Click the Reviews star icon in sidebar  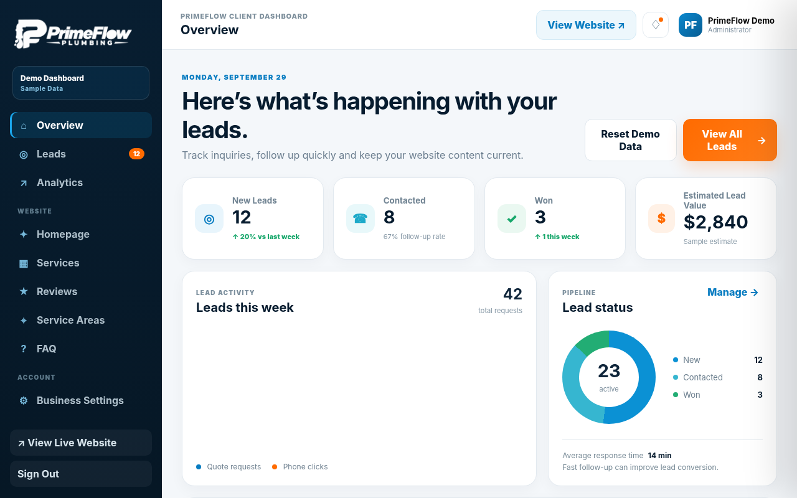point(24,292)
